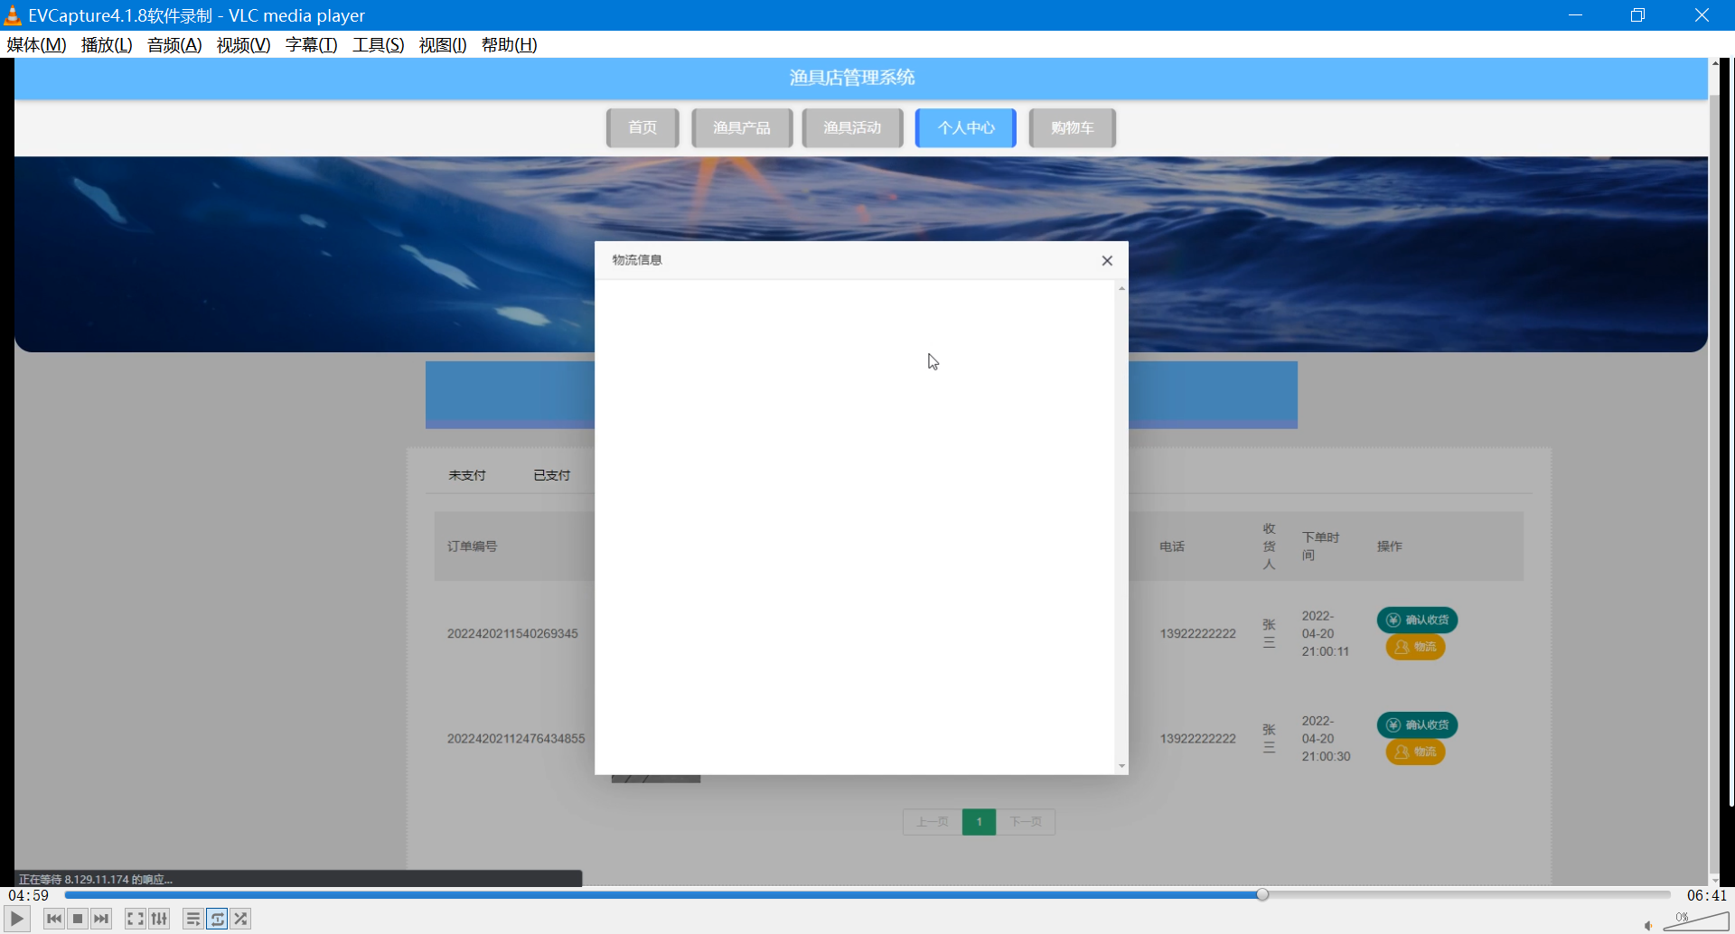
Task: Close the VLC media player window
Action: pos(1702,15)
